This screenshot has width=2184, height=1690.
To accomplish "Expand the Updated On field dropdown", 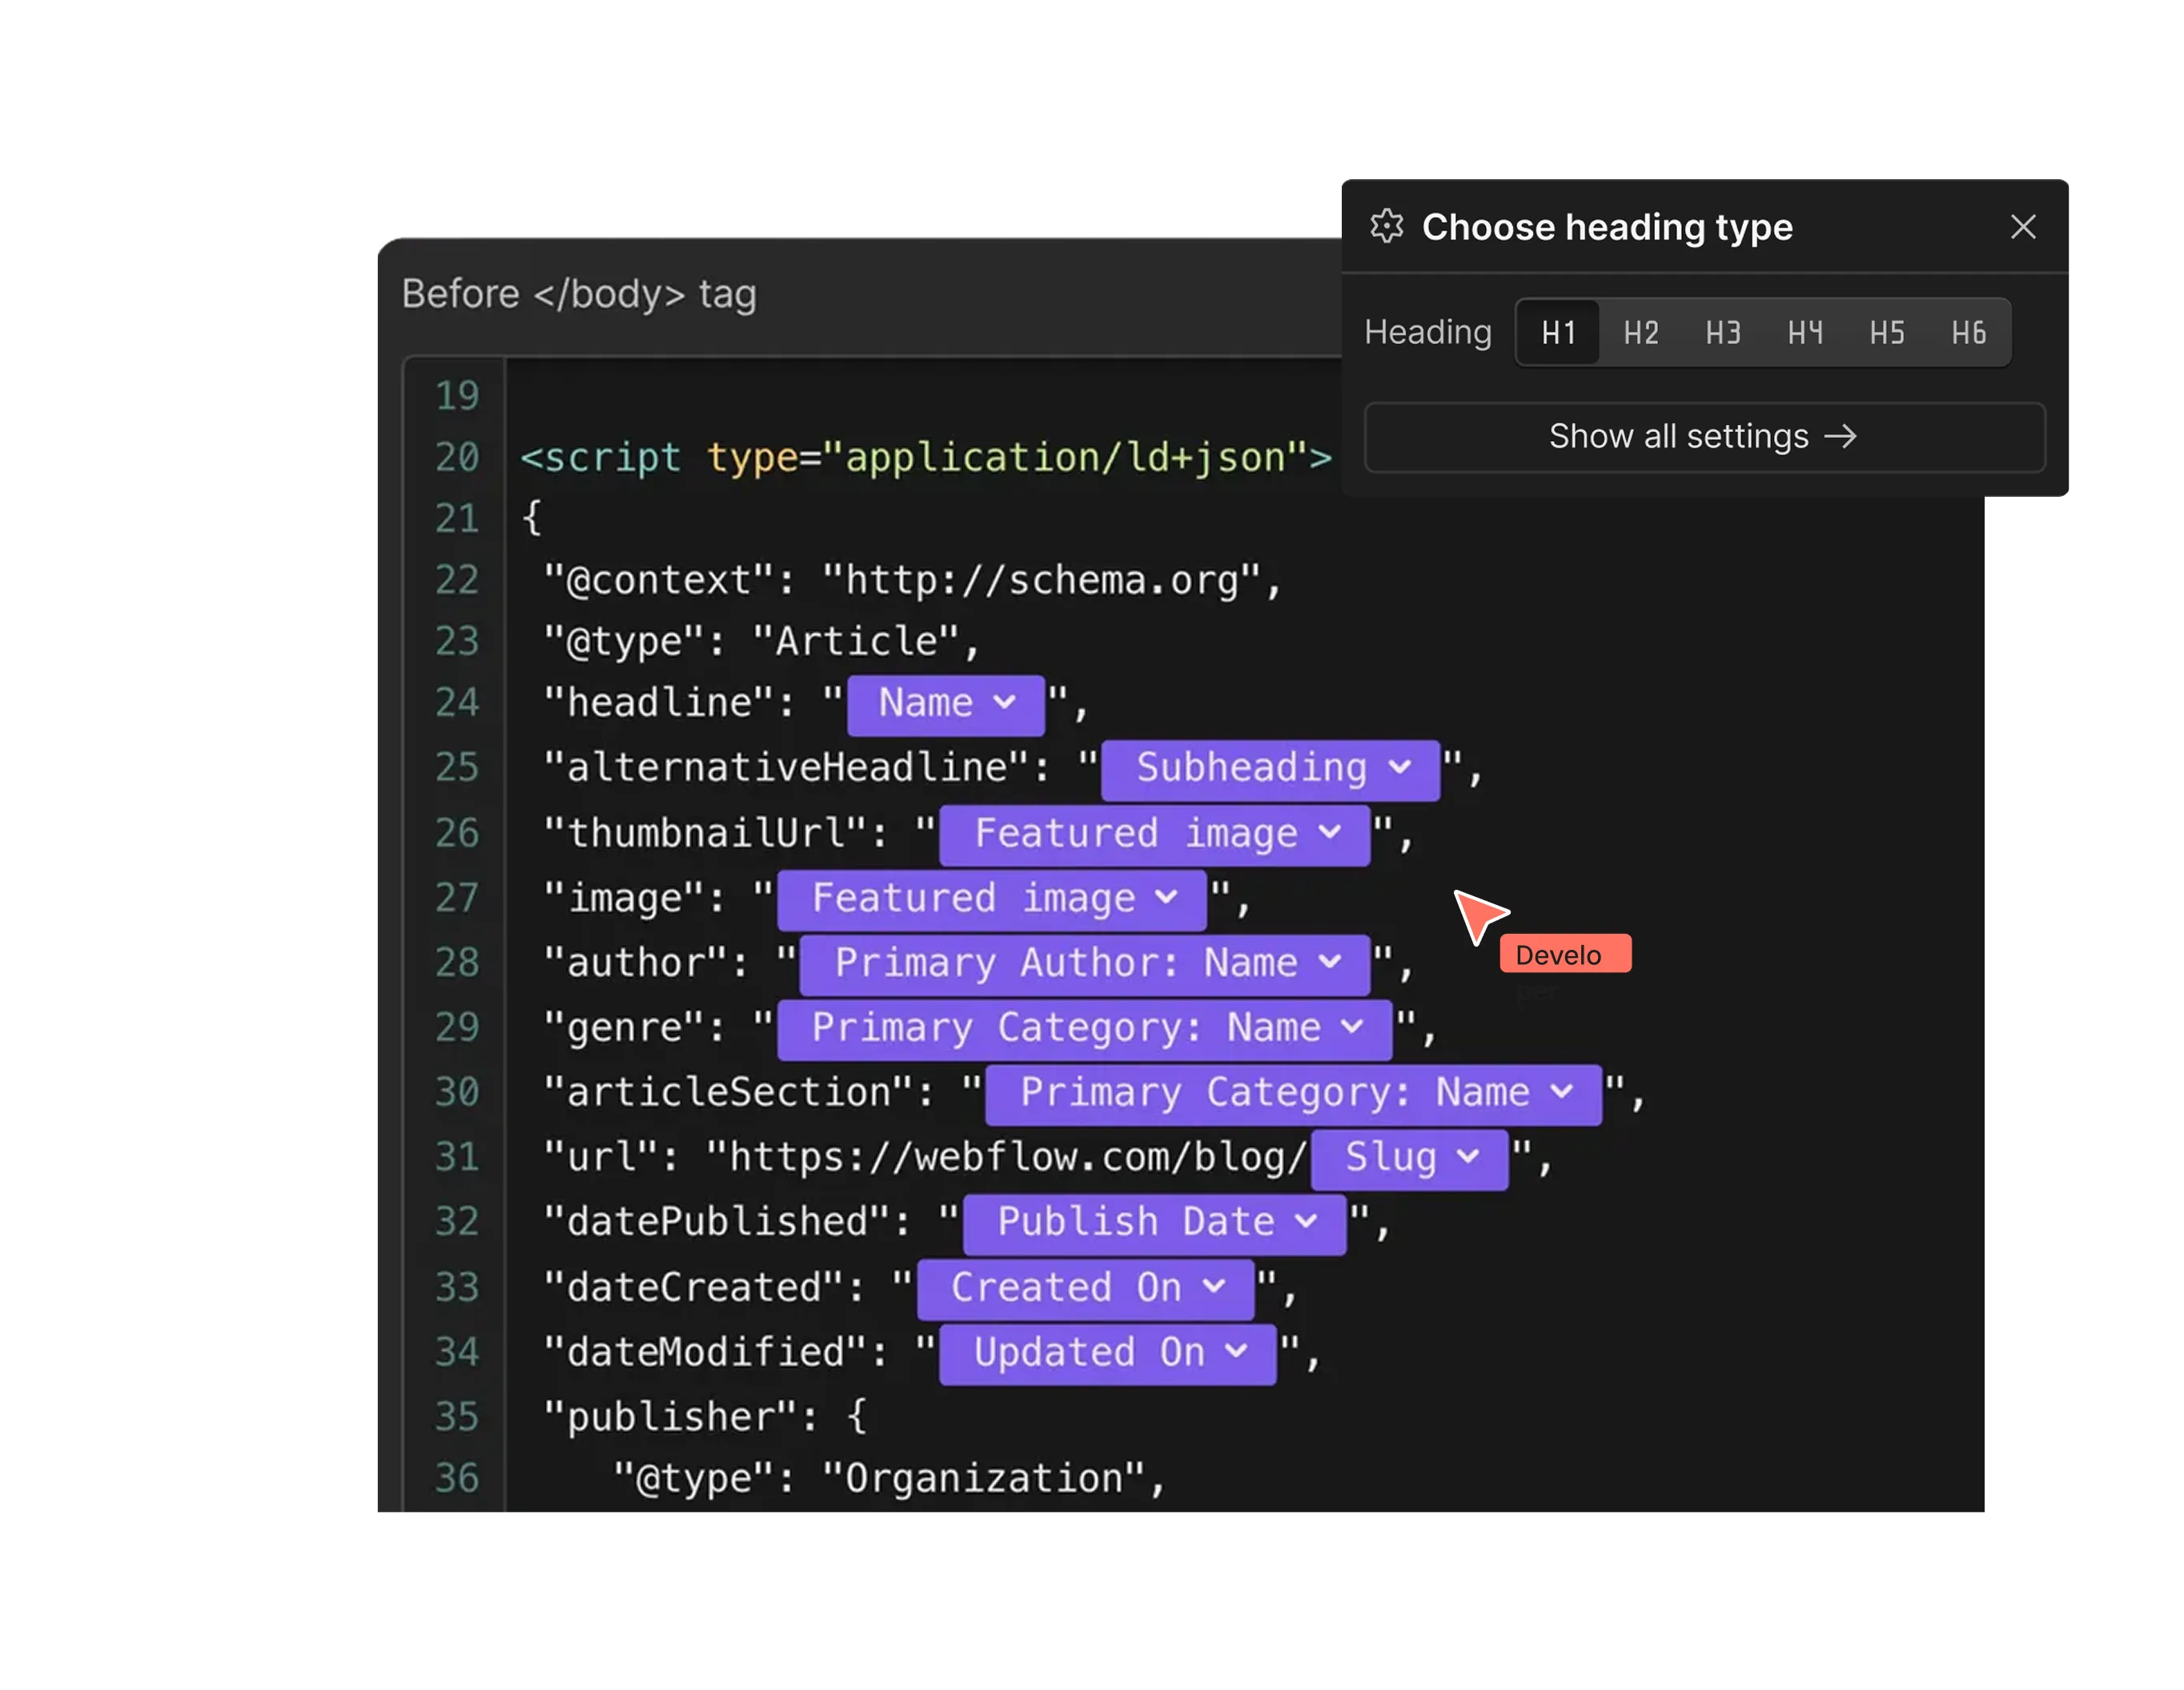I will coord(1107,1353).
